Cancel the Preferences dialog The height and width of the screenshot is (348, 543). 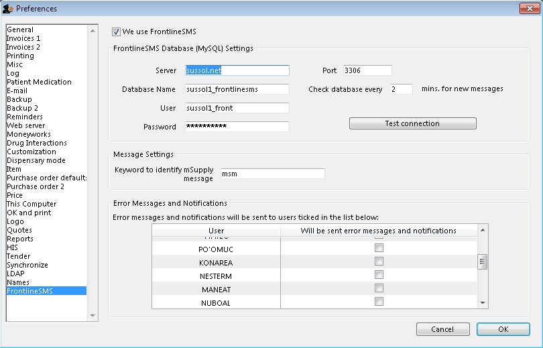(x=443, y=329)
